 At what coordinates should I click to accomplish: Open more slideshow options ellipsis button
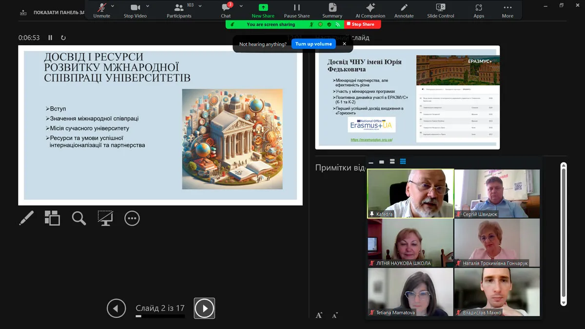pyautogui.click(x=132, y=218)
